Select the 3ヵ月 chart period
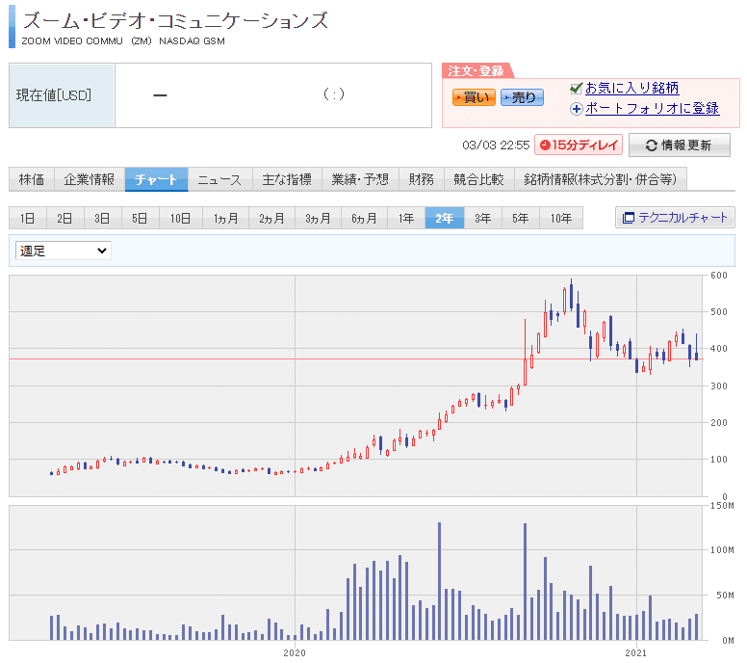The width and height of the screenshot is (747, 663). (318, 218)
